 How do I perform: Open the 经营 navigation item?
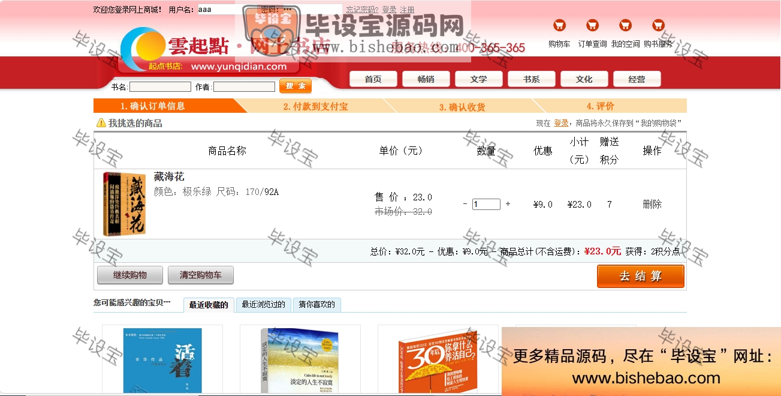coord(637,79)
